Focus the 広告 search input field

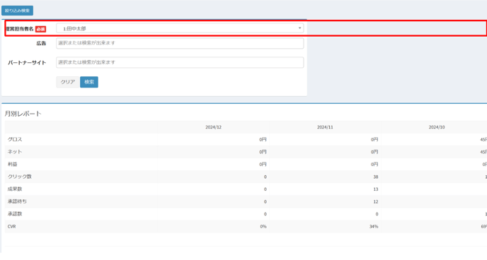[x=180, y=43]
